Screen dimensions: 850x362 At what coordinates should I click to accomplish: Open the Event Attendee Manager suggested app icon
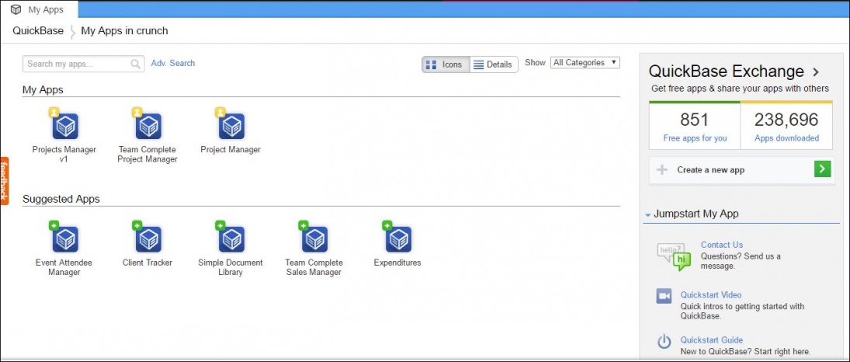[65, 239]
